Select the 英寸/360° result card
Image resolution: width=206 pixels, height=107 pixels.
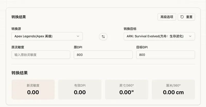pos(126,89)
